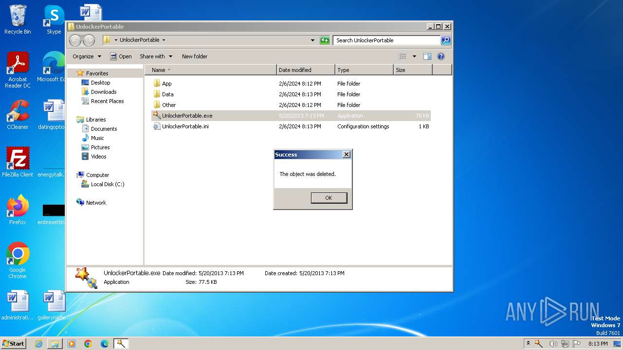This screenshot has width=623, height=350.
Task: Open the Pictures library
Action: click(100, 147)
